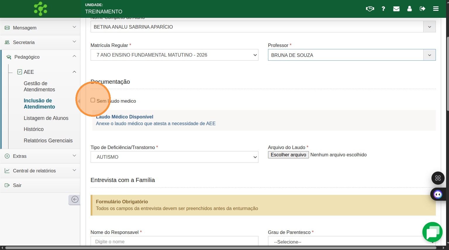Open Histórico menu item
This screenshot has height=250, width=449.
coord(34,129)
